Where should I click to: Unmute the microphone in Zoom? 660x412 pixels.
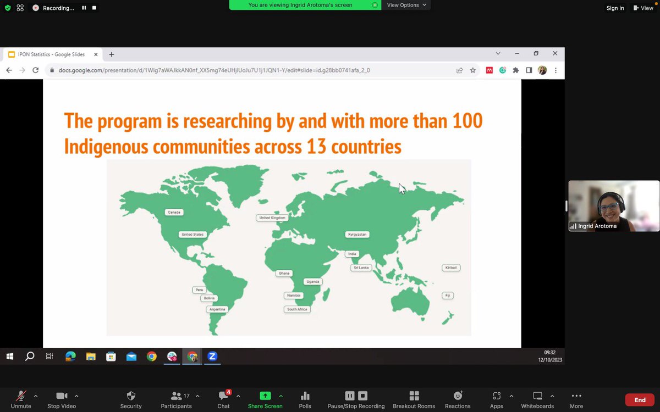[21, 400]
